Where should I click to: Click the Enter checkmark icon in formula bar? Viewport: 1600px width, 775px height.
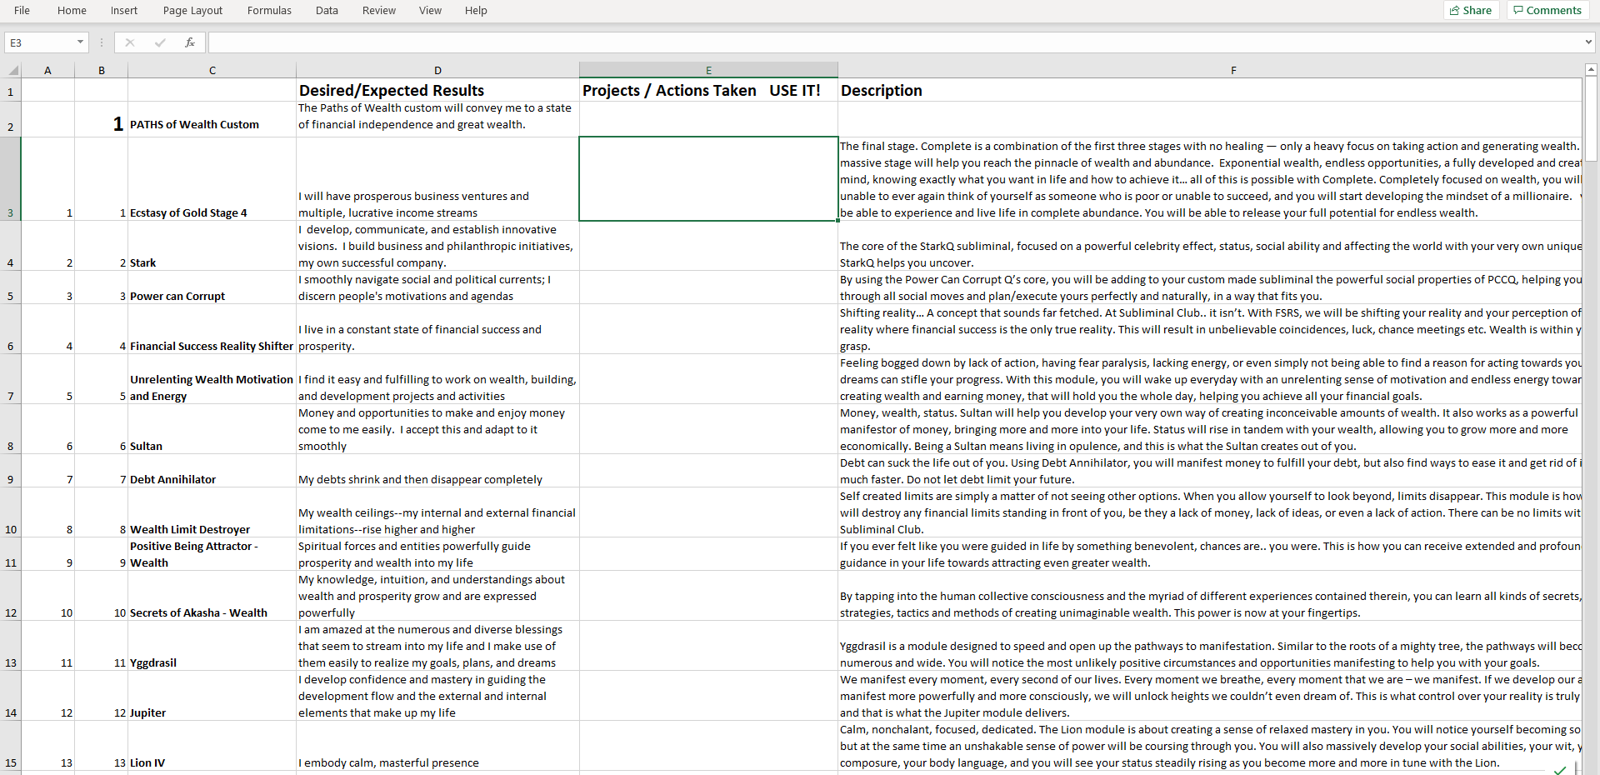[x=159, y=42]
